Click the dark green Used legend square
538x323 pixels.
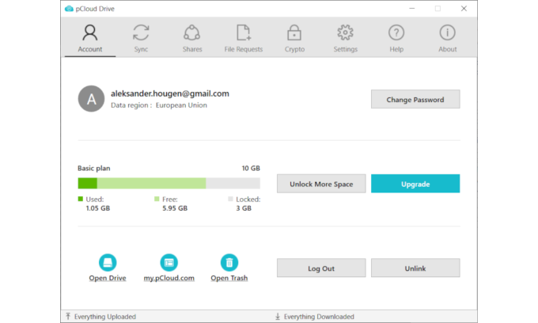point(81,199)
